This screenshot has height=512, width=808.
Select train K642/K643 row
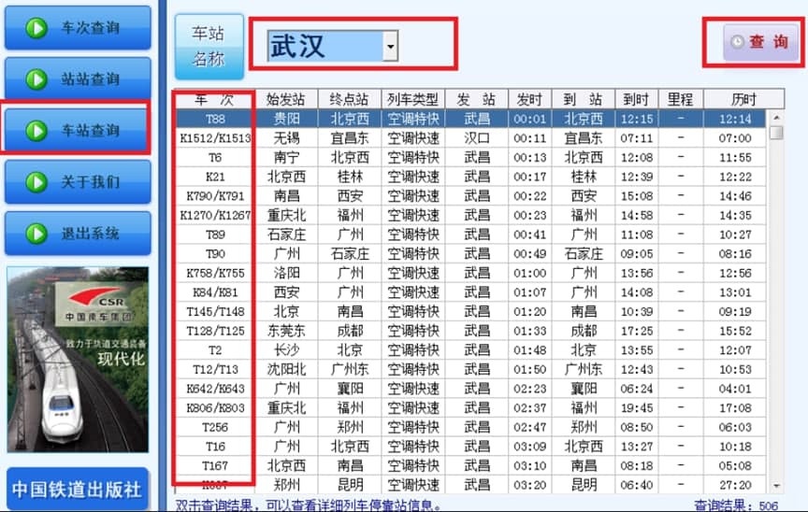(470, 389)
